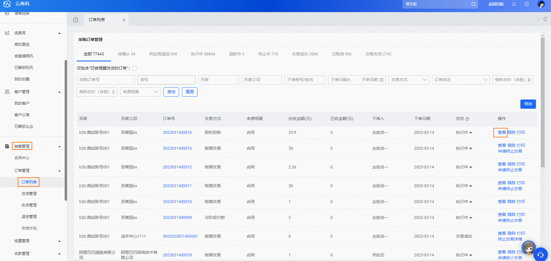
Task: Click the help icon beside 状态 column header
Action: click(x=467, y=119)
